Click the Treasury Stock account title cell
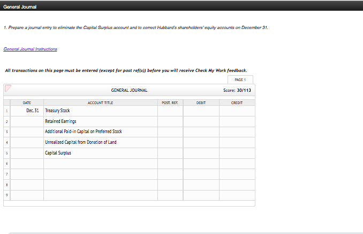This screenshot has width=363, height=234. (x=101, y=111)
